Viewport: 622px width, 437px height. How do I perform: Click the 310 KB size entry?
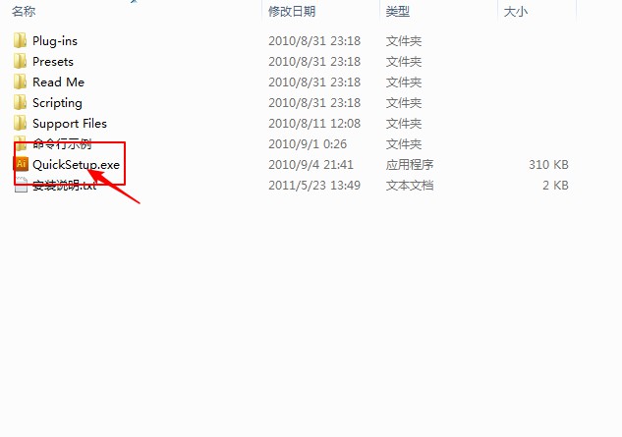point(548,165)
